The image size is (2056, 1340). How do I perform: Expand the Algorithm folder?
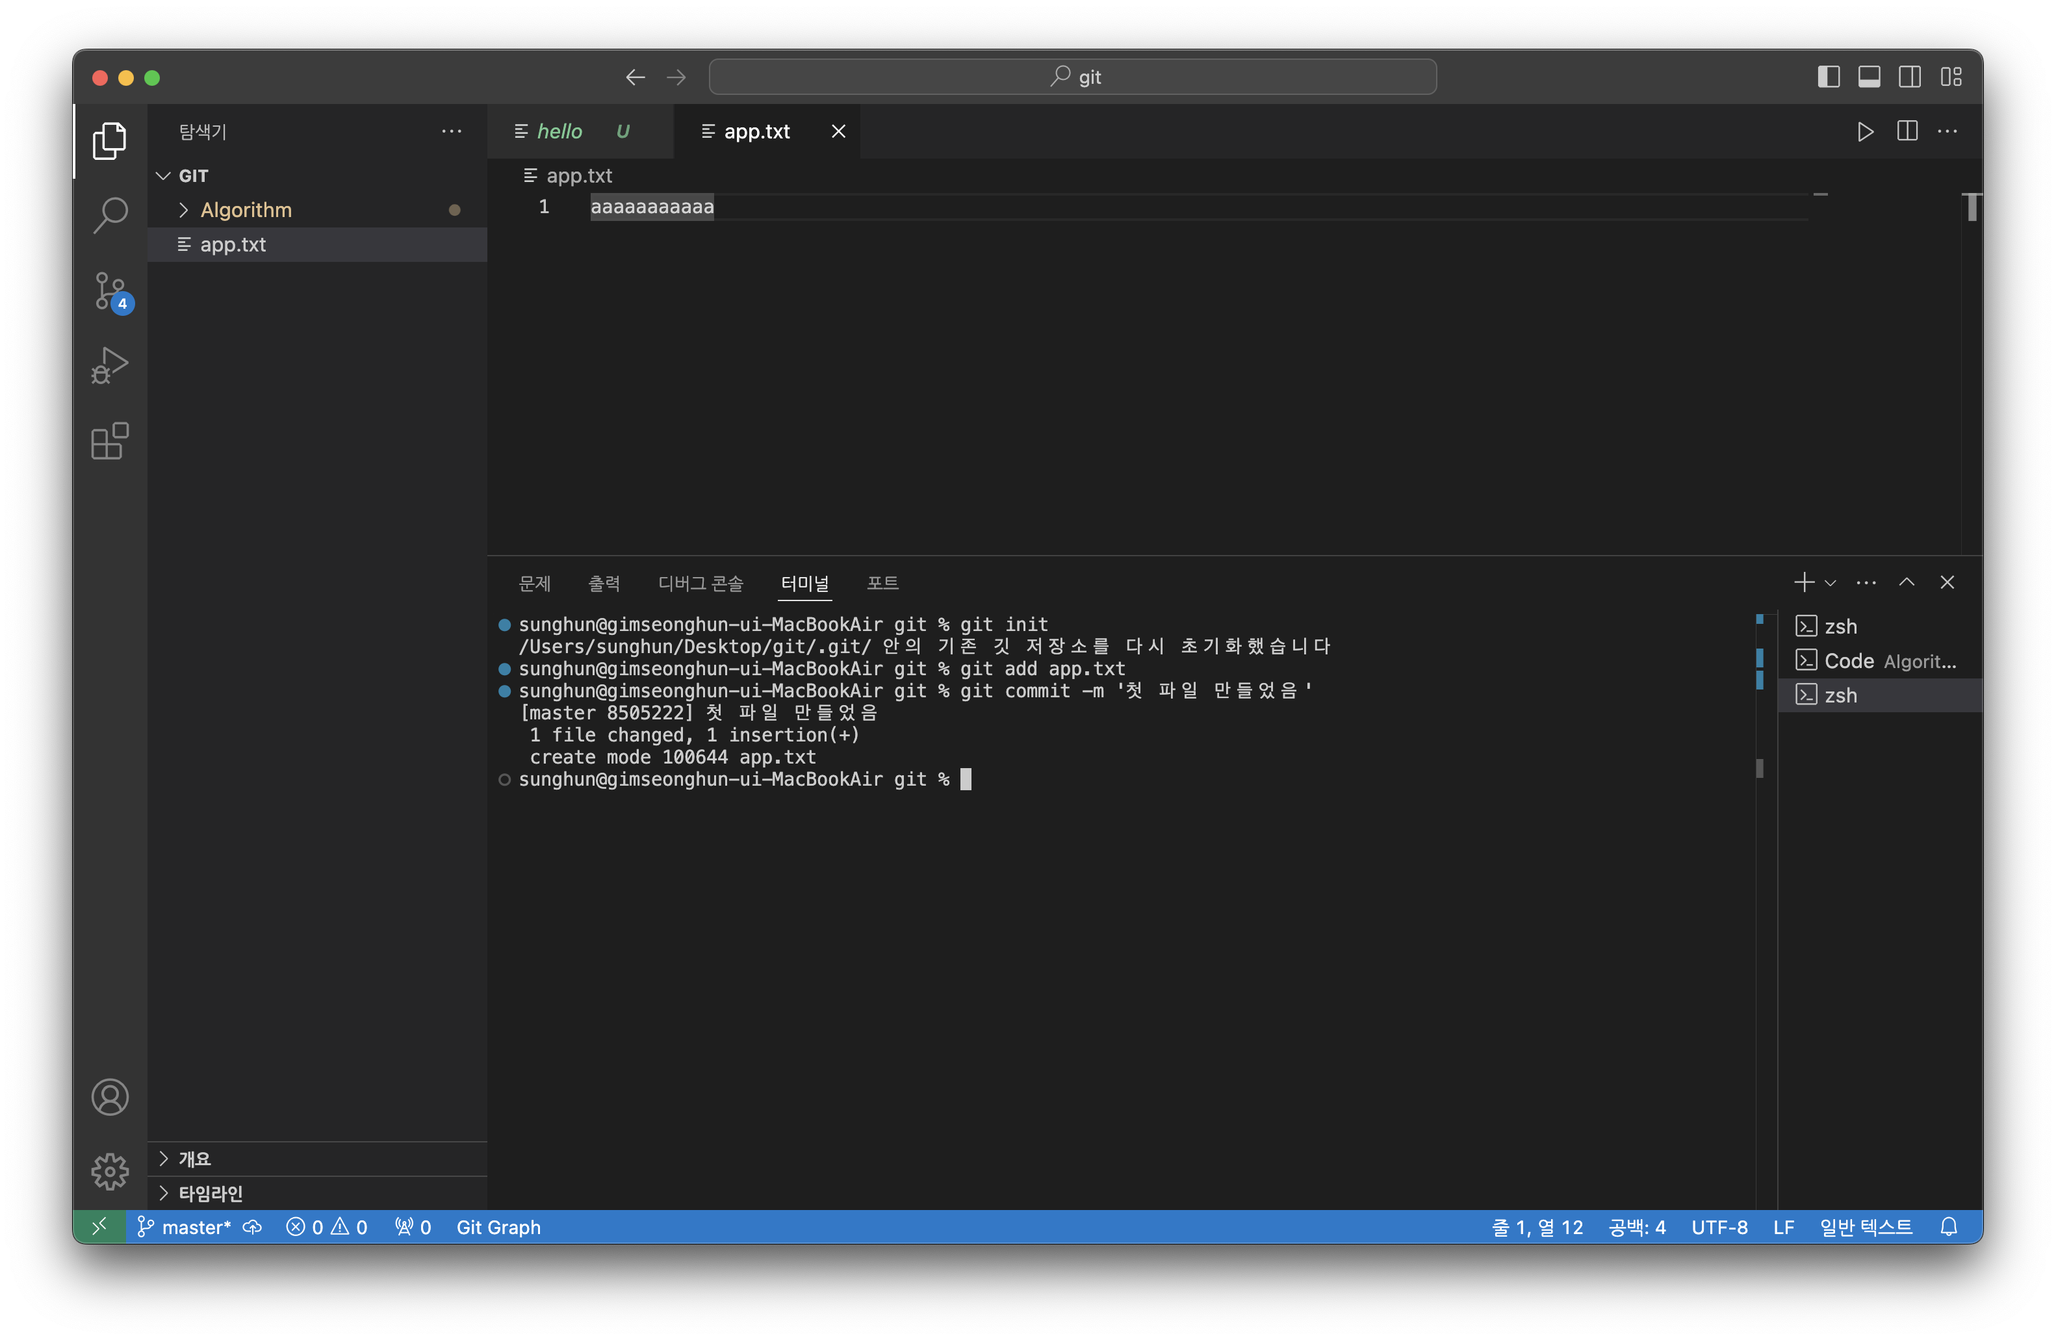246,210
